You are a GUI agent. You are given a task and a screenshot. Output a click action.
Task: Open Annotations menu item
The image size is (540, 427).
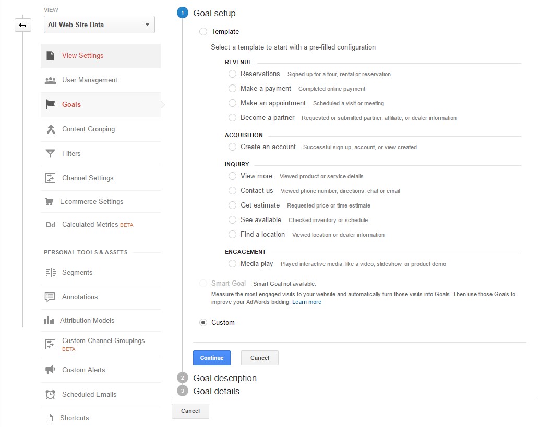(x=101, y=297)
